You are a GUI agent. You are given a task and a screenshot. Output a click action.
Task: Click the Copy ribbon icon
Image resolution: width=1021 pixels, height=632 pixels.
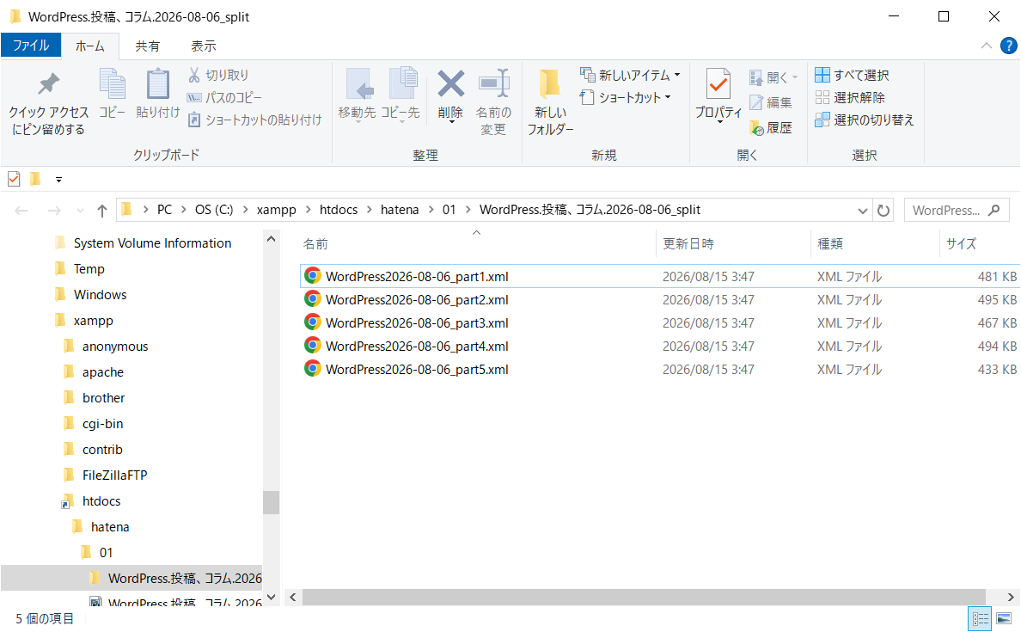[112, 94]
